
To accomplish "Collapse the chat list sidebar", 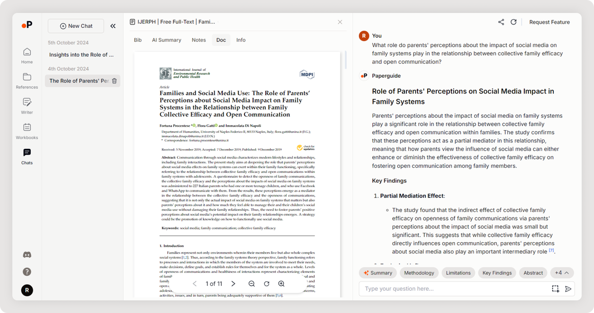I will click(113, 26).
